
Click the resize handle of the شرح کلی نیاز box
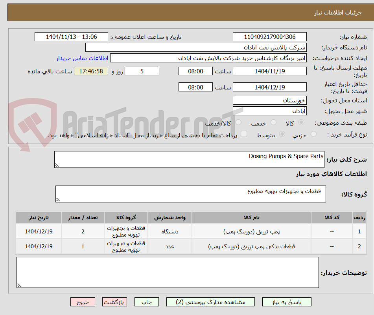pos(57,165)
